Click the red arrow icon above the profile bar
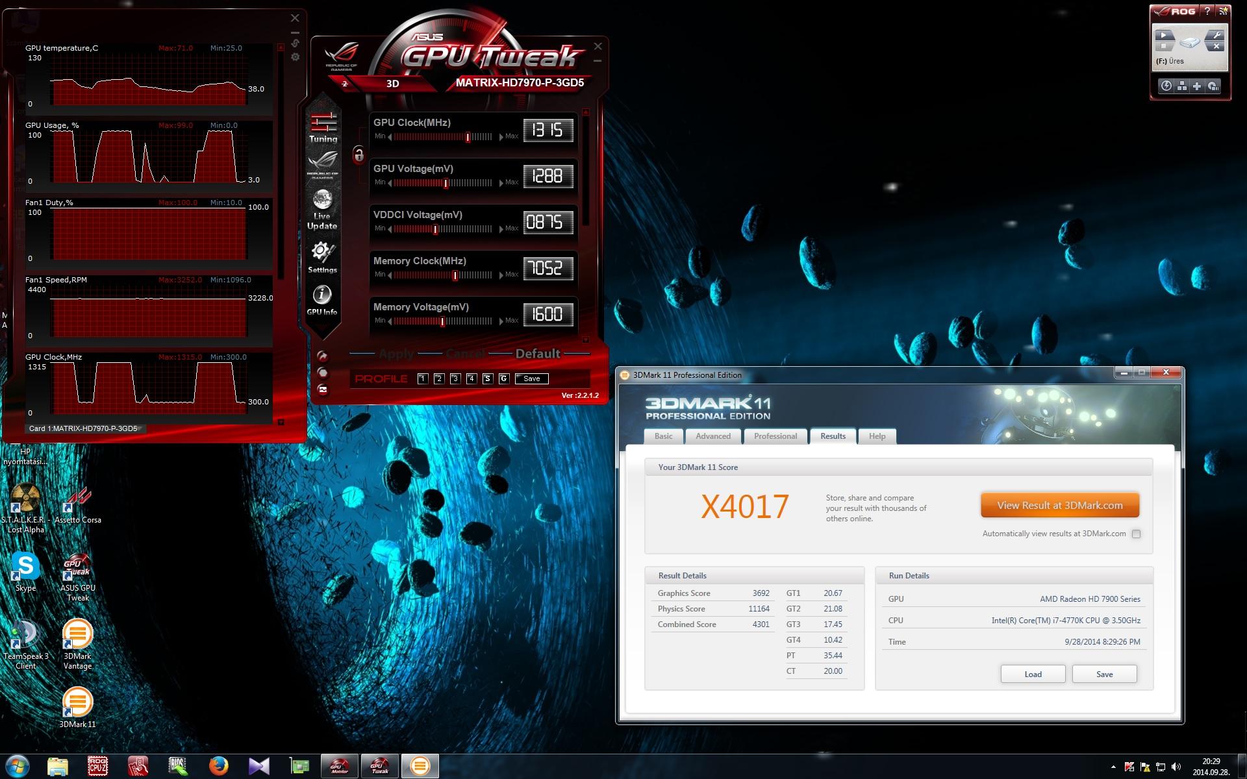Screen dimensions: 1247x779 tap(323, 356)
